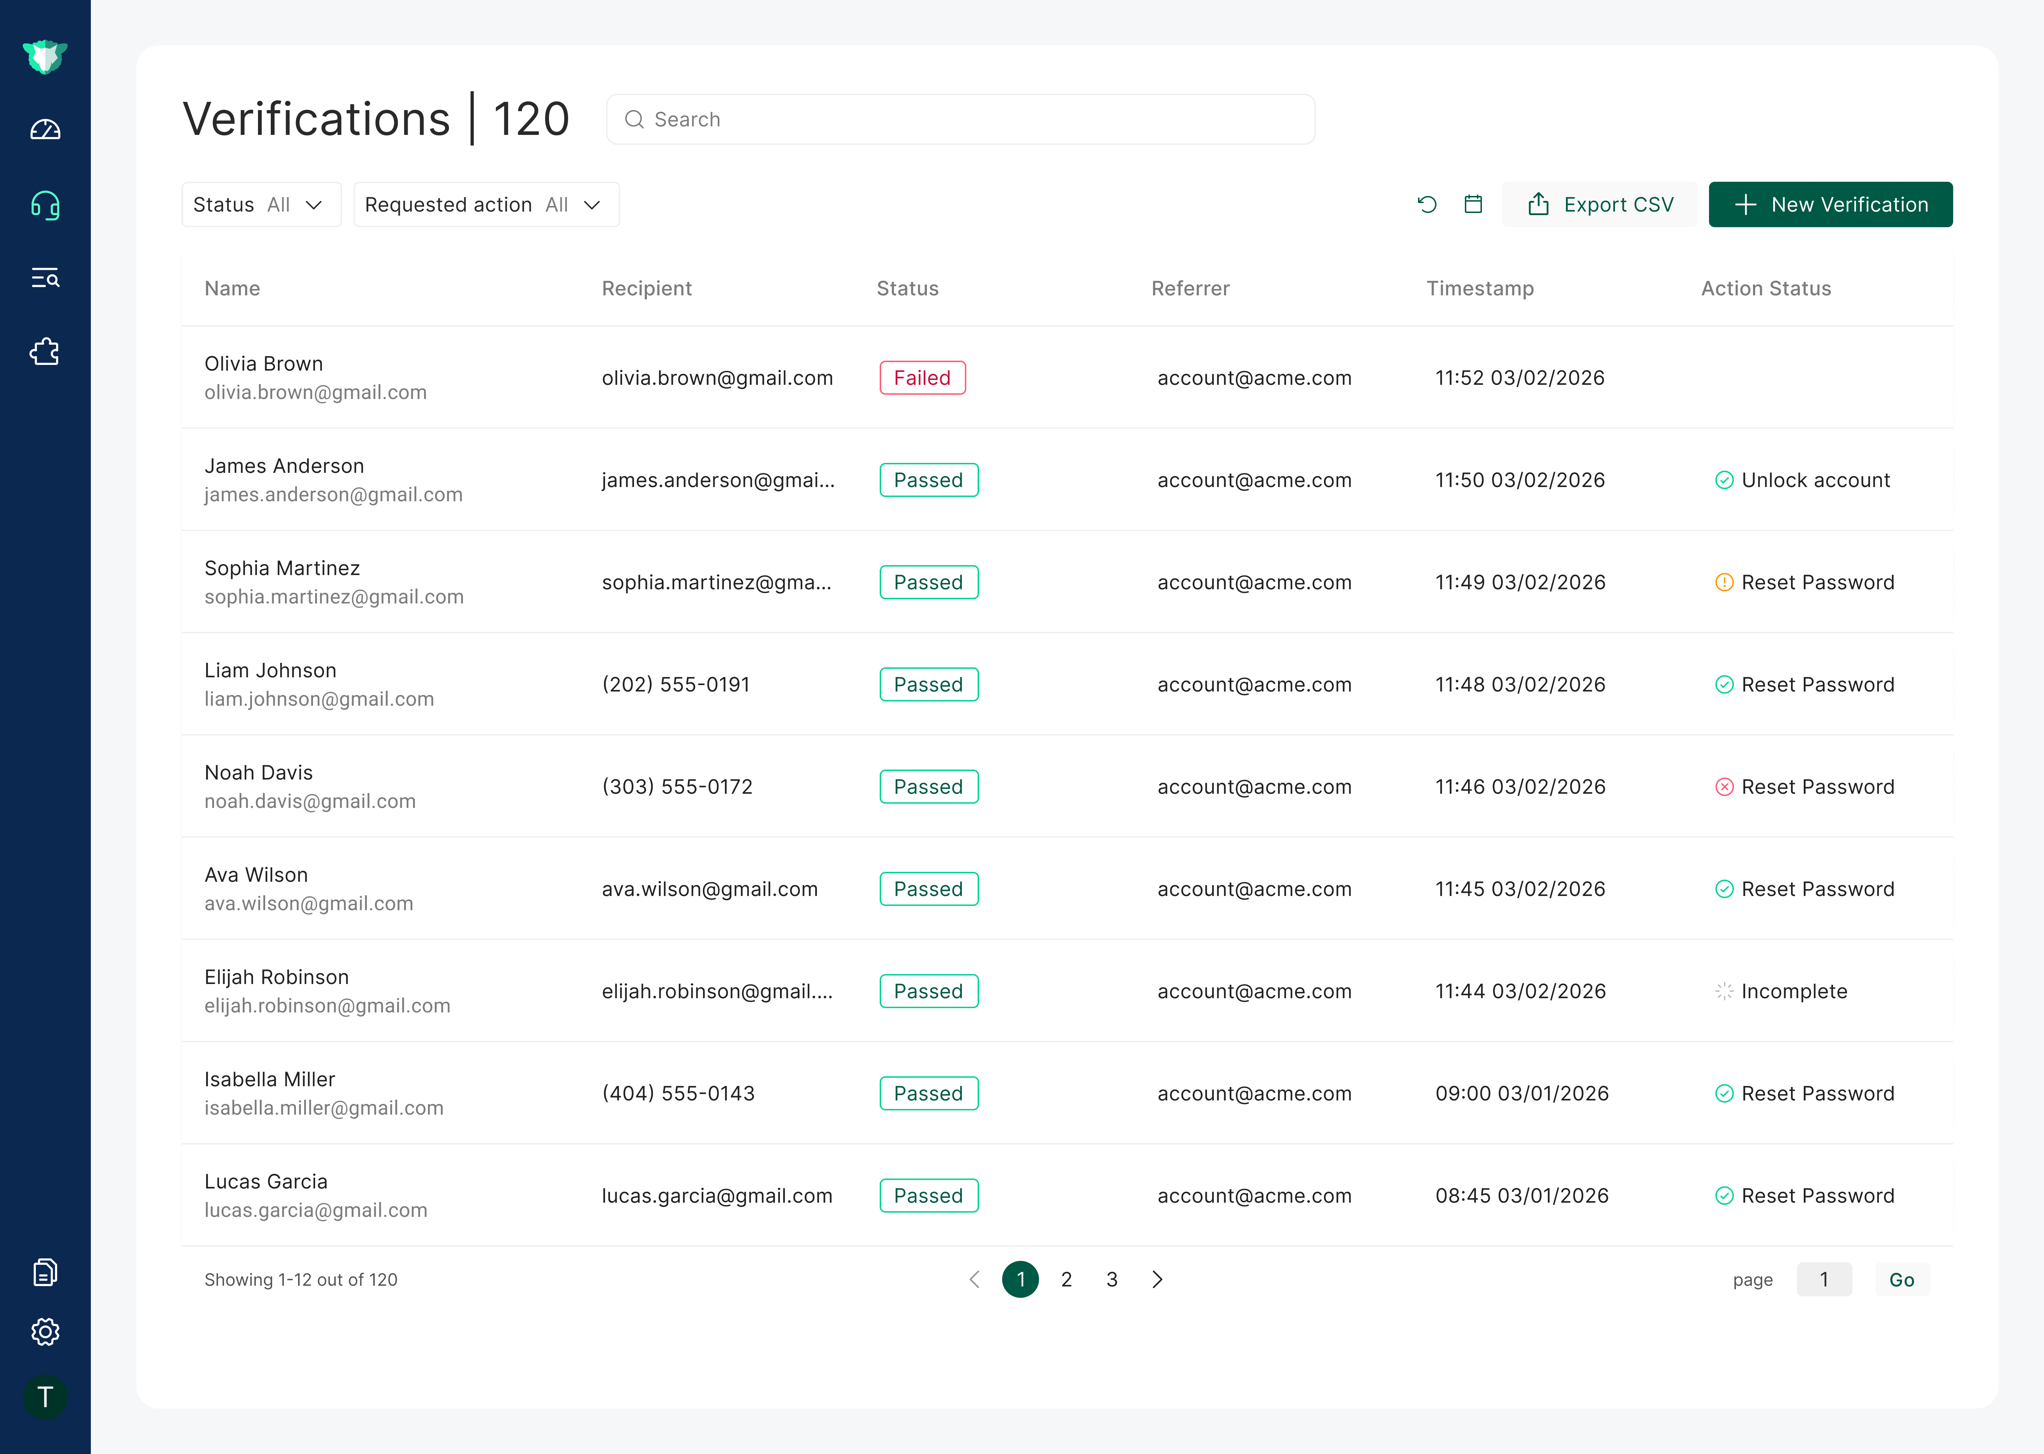This screenshot has width=2044, height=1454.
Task: Click Passed badge on James Anderson row
Action: click(929, 480)
